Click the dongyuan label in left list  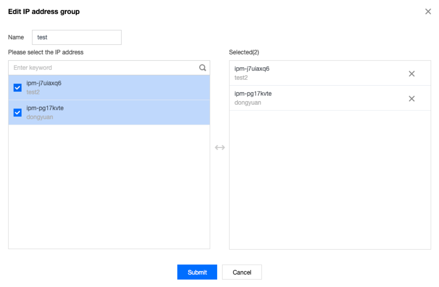point(40,117)
